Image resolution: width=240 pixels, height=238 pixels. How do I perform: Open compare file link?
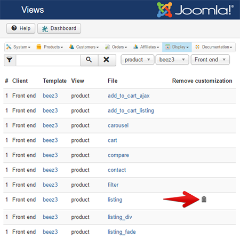118,155
